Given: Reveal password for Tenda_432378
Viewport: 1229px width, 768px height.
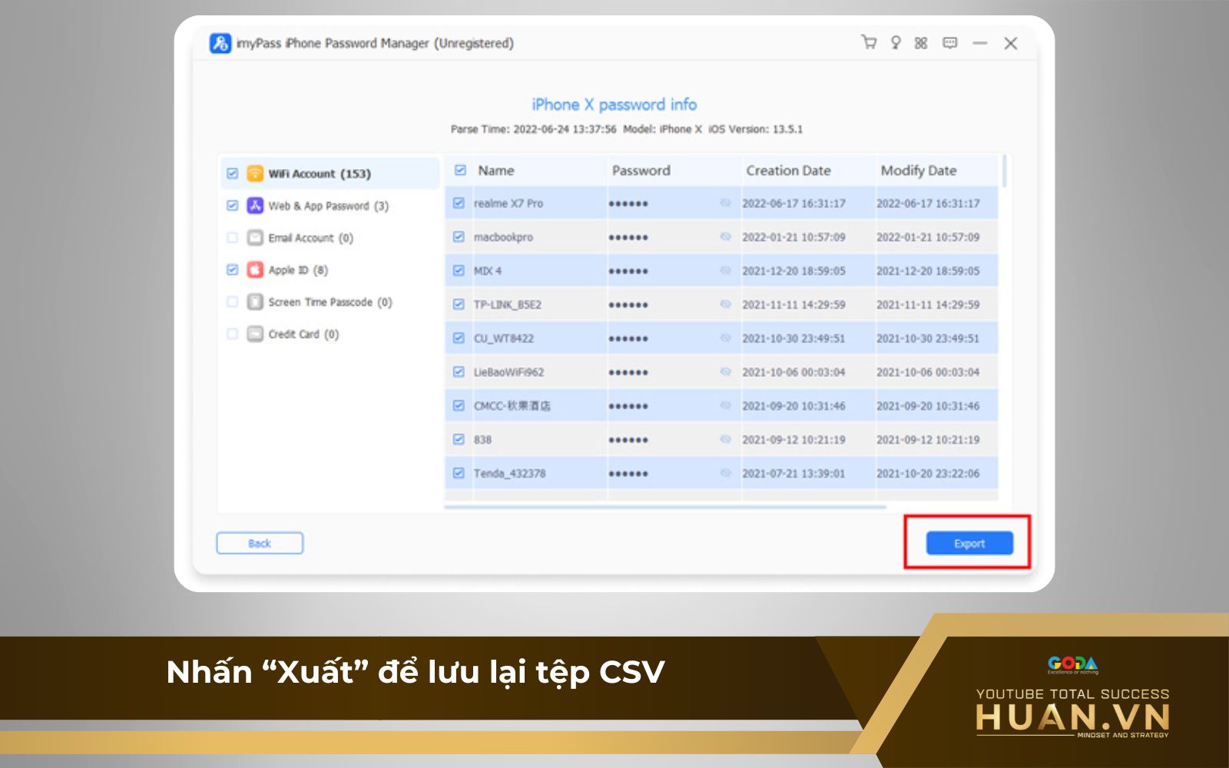Looking at the screenshot, I should [x=725, y=474].
